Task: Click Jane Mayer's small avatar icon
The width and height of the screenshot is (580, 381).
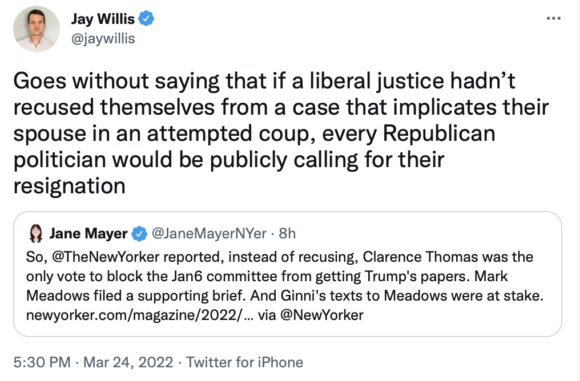Action: (37, 233)
